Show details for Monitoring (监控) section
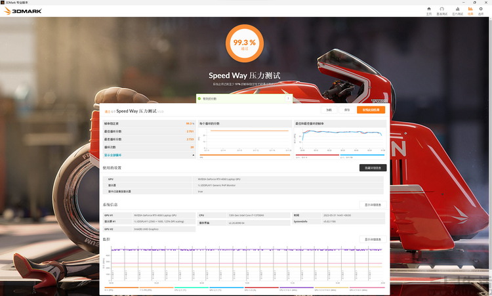This screenshot has width=492, height=296. (373, 239)
